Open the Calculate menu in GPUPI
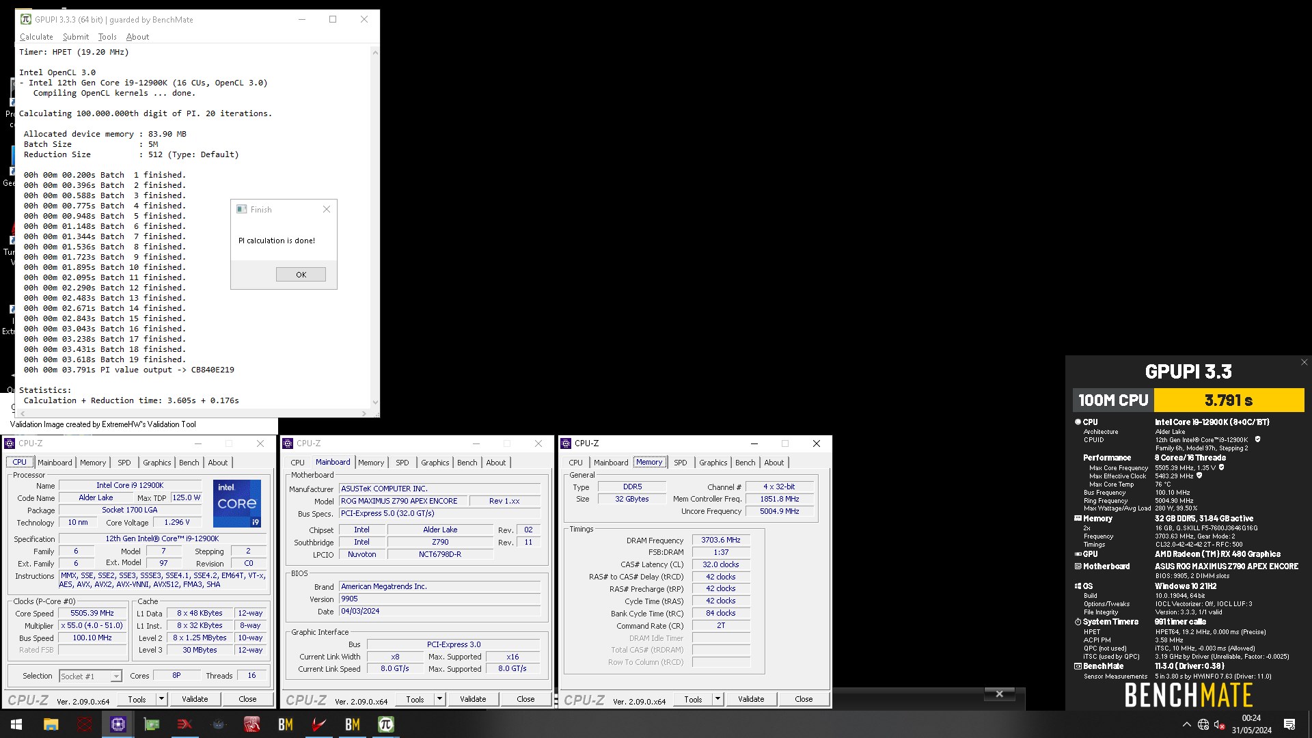1312x738 pixels. pos(36,37)
